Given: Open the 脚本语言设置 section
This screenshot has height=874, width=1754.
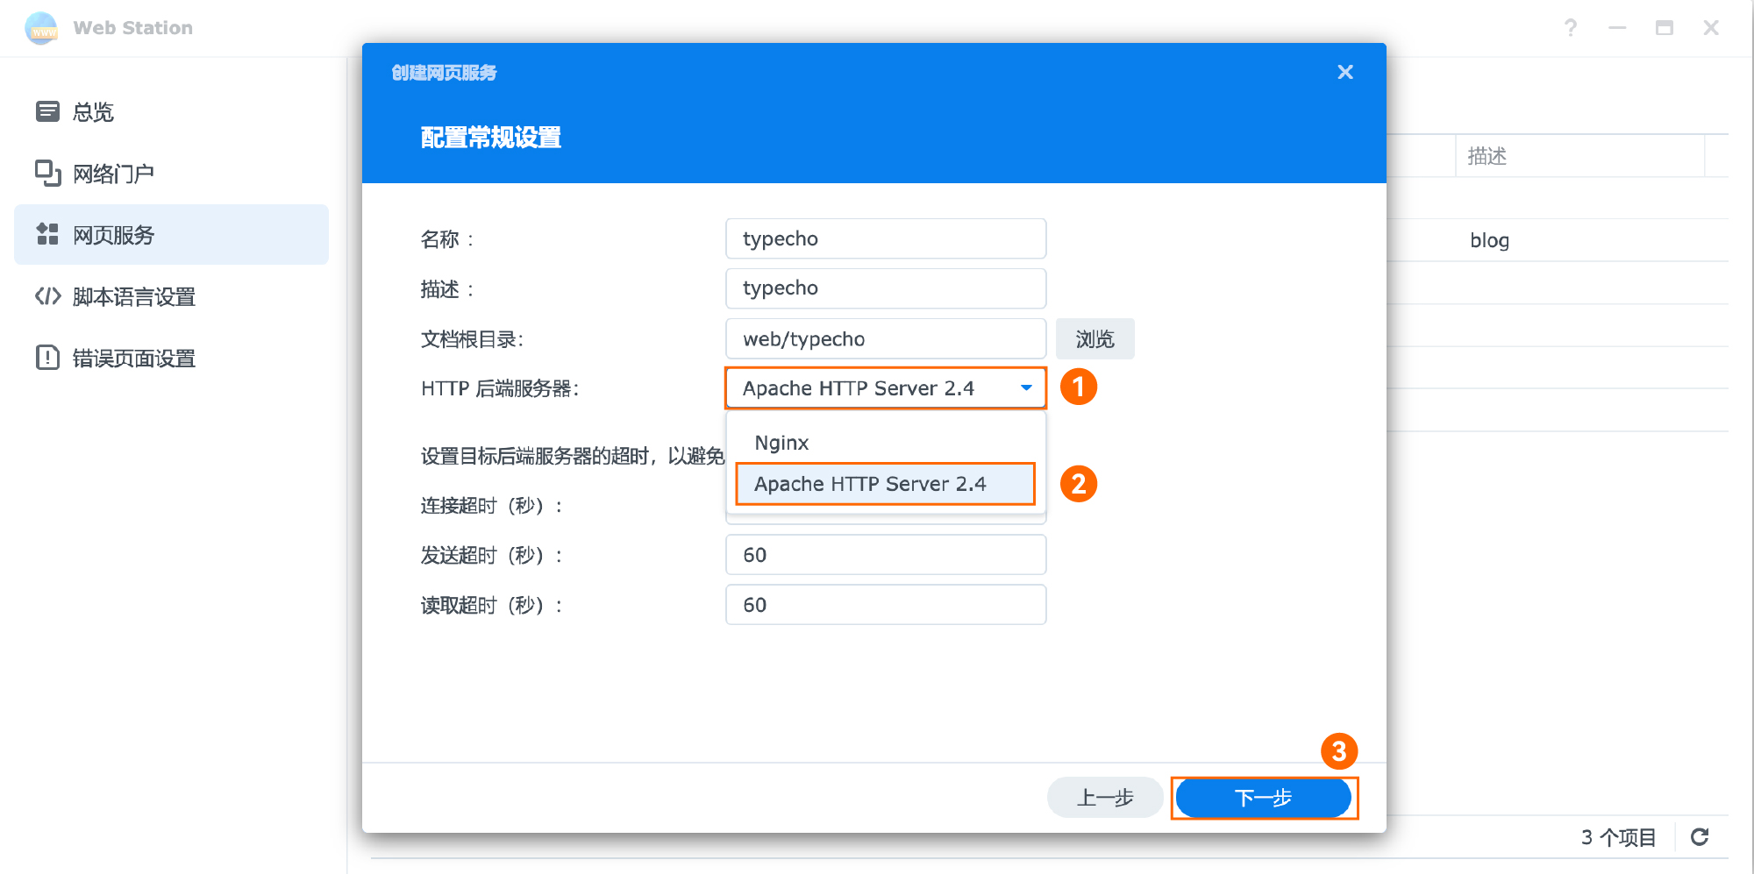Looking at the screenshot, I should [133, 297].
